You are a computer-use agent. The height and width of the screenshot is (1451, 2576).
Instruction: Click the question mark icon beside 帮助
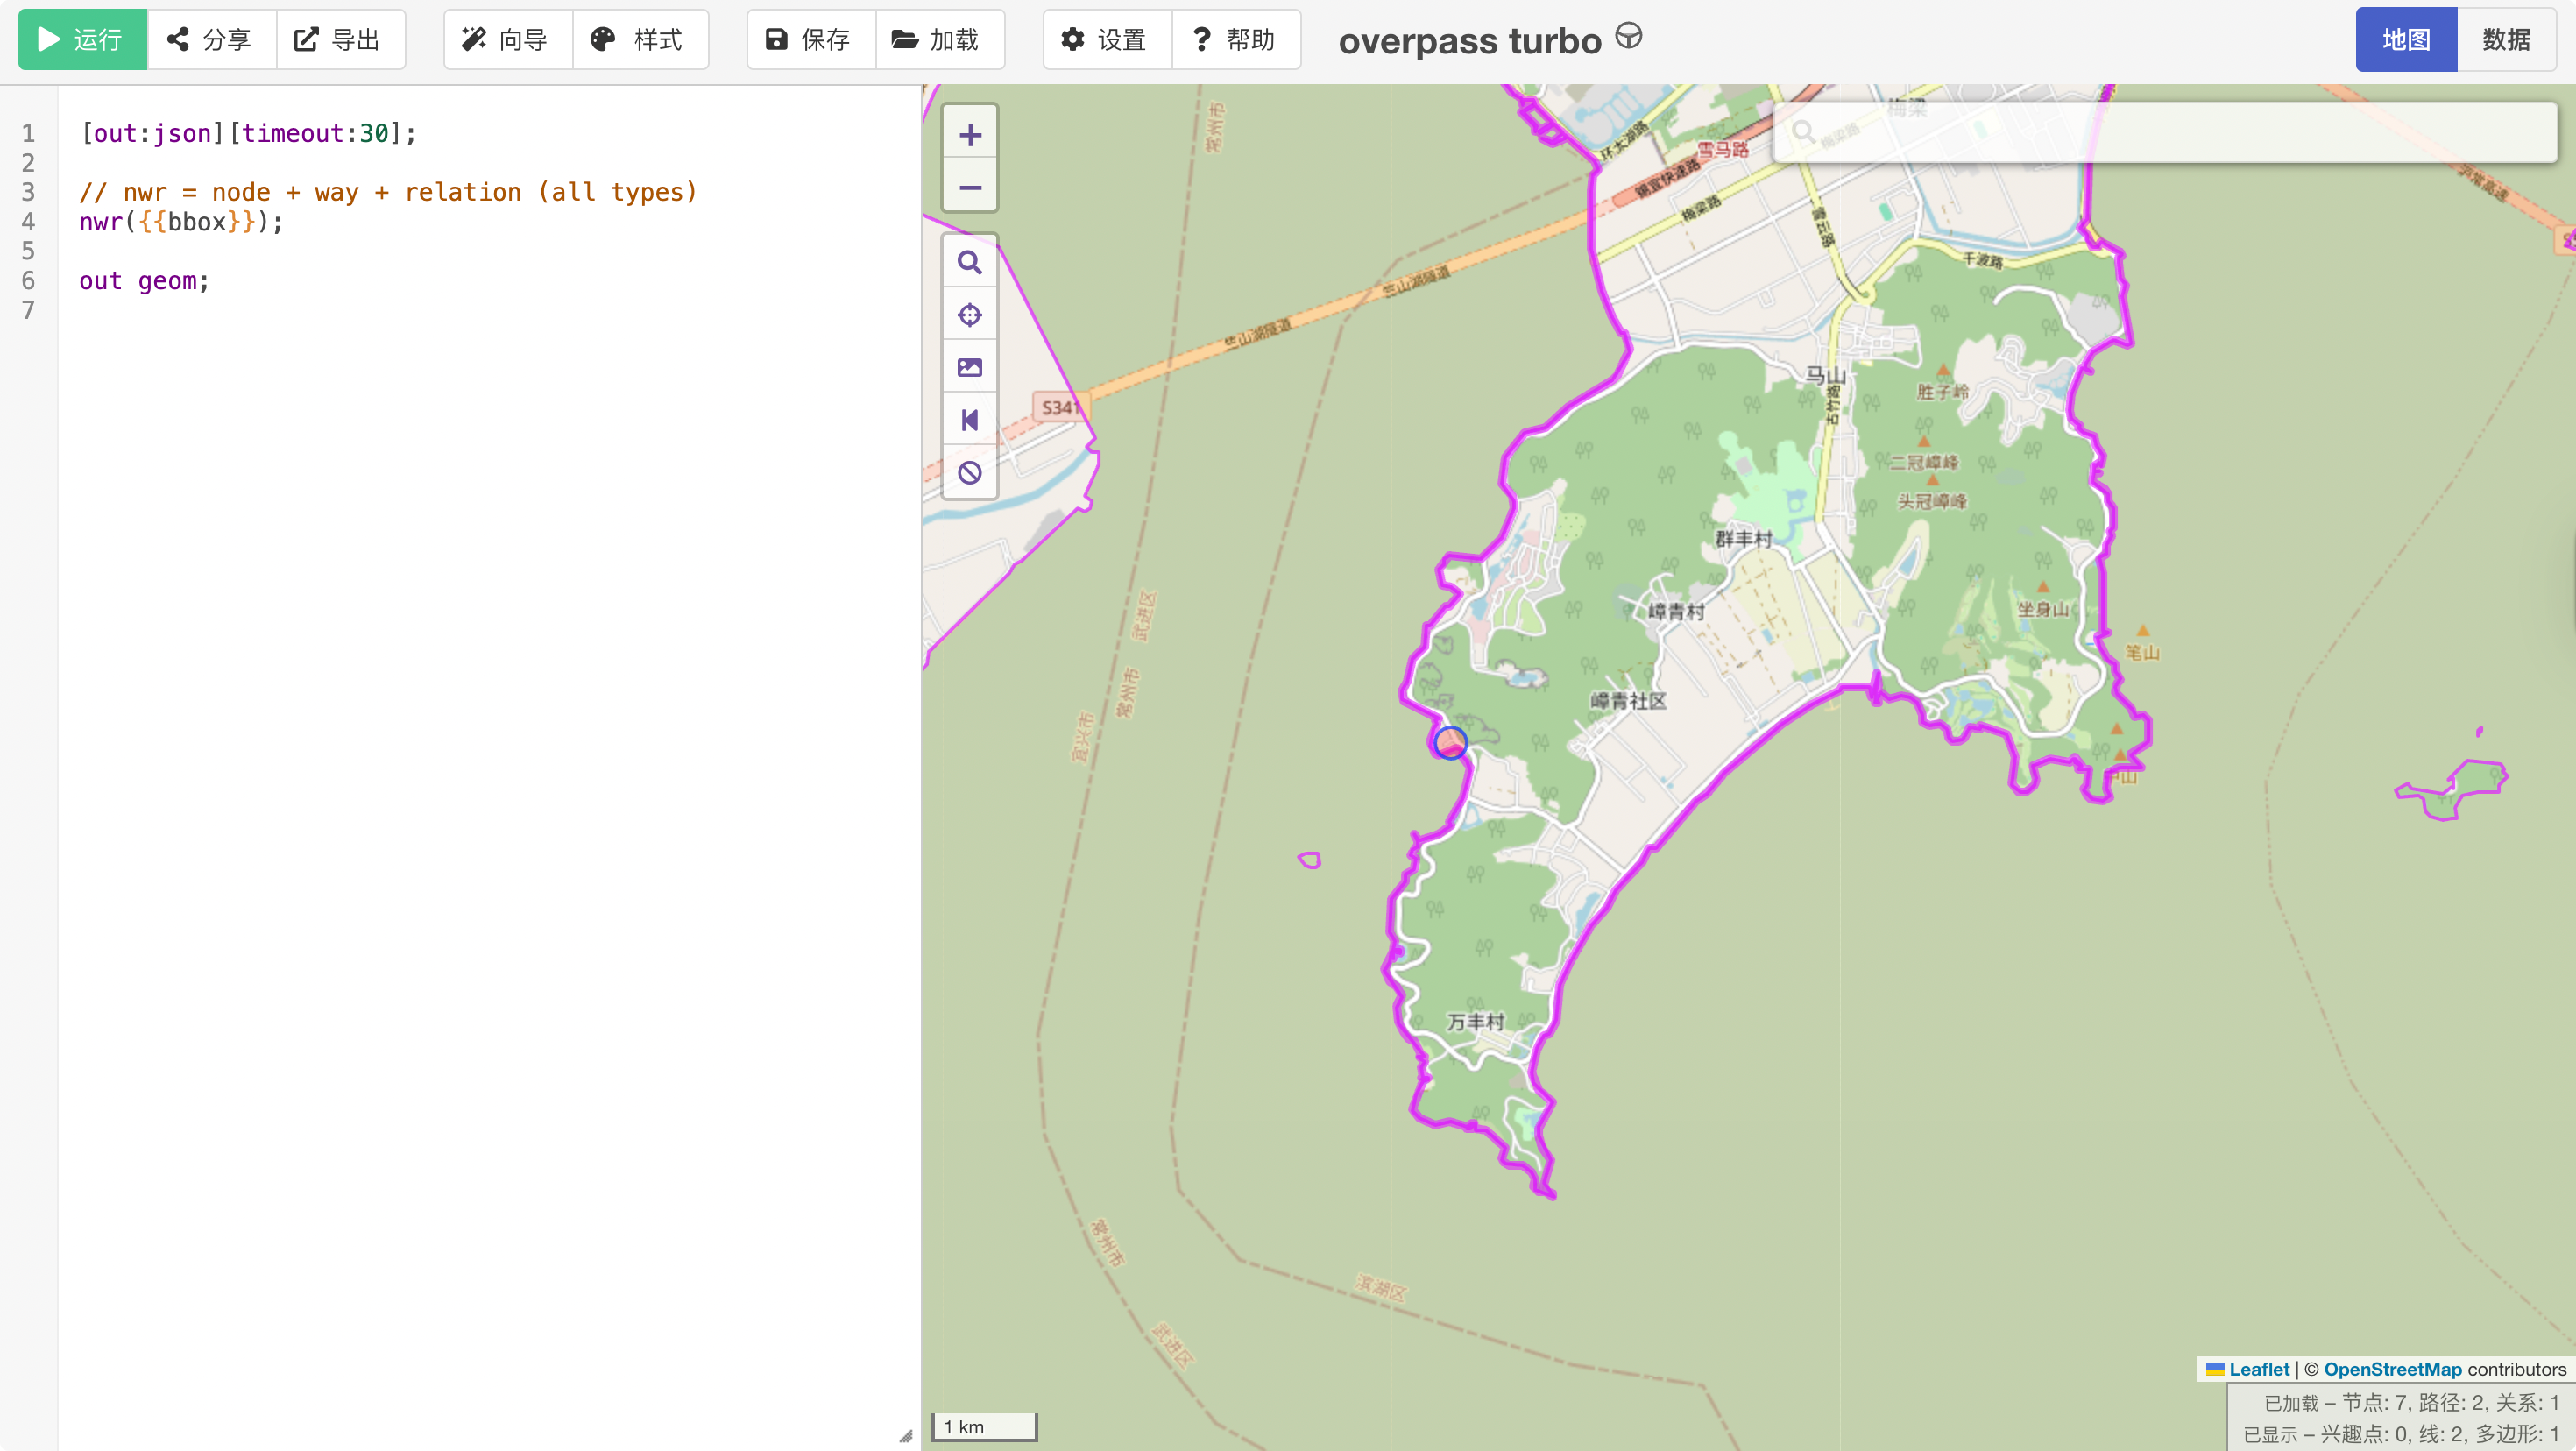(x=1202, y=39)
